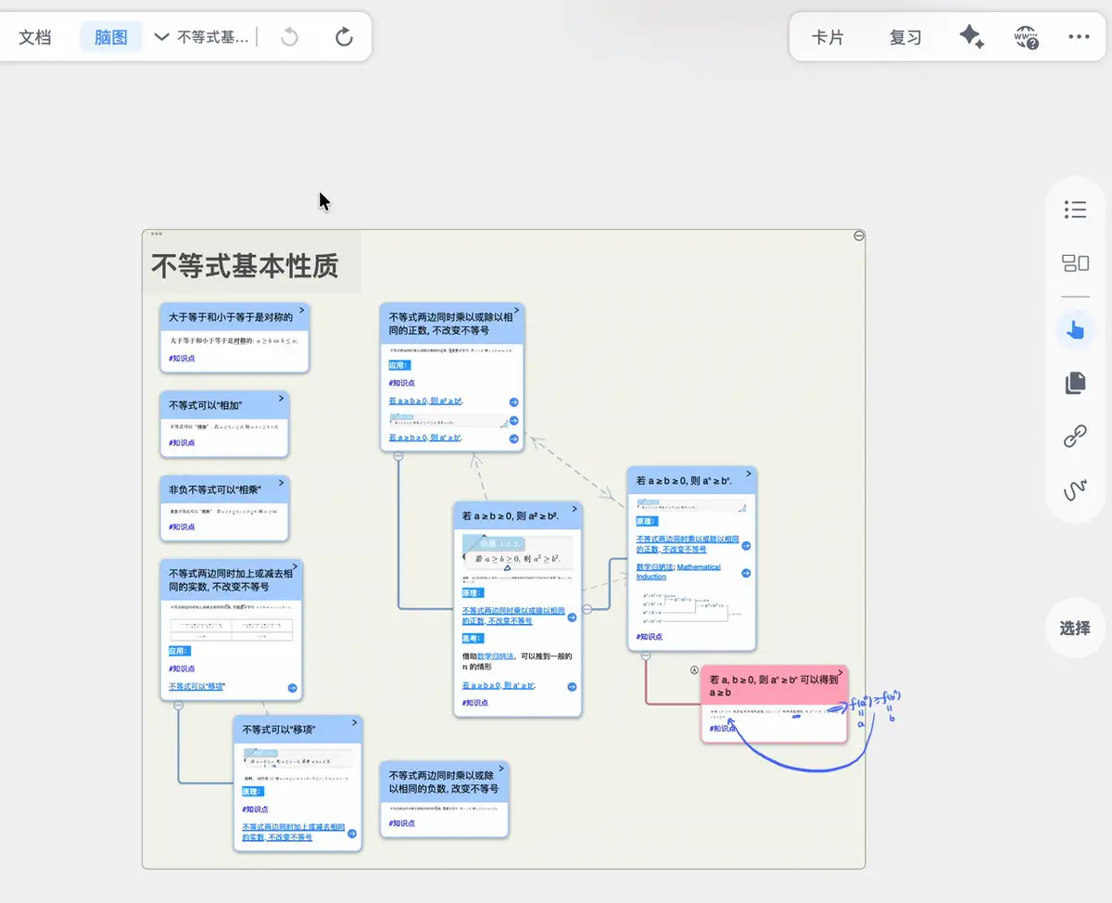
Task: Click the 应用 label in 加上或减去 card
Action: click(180, 651)
